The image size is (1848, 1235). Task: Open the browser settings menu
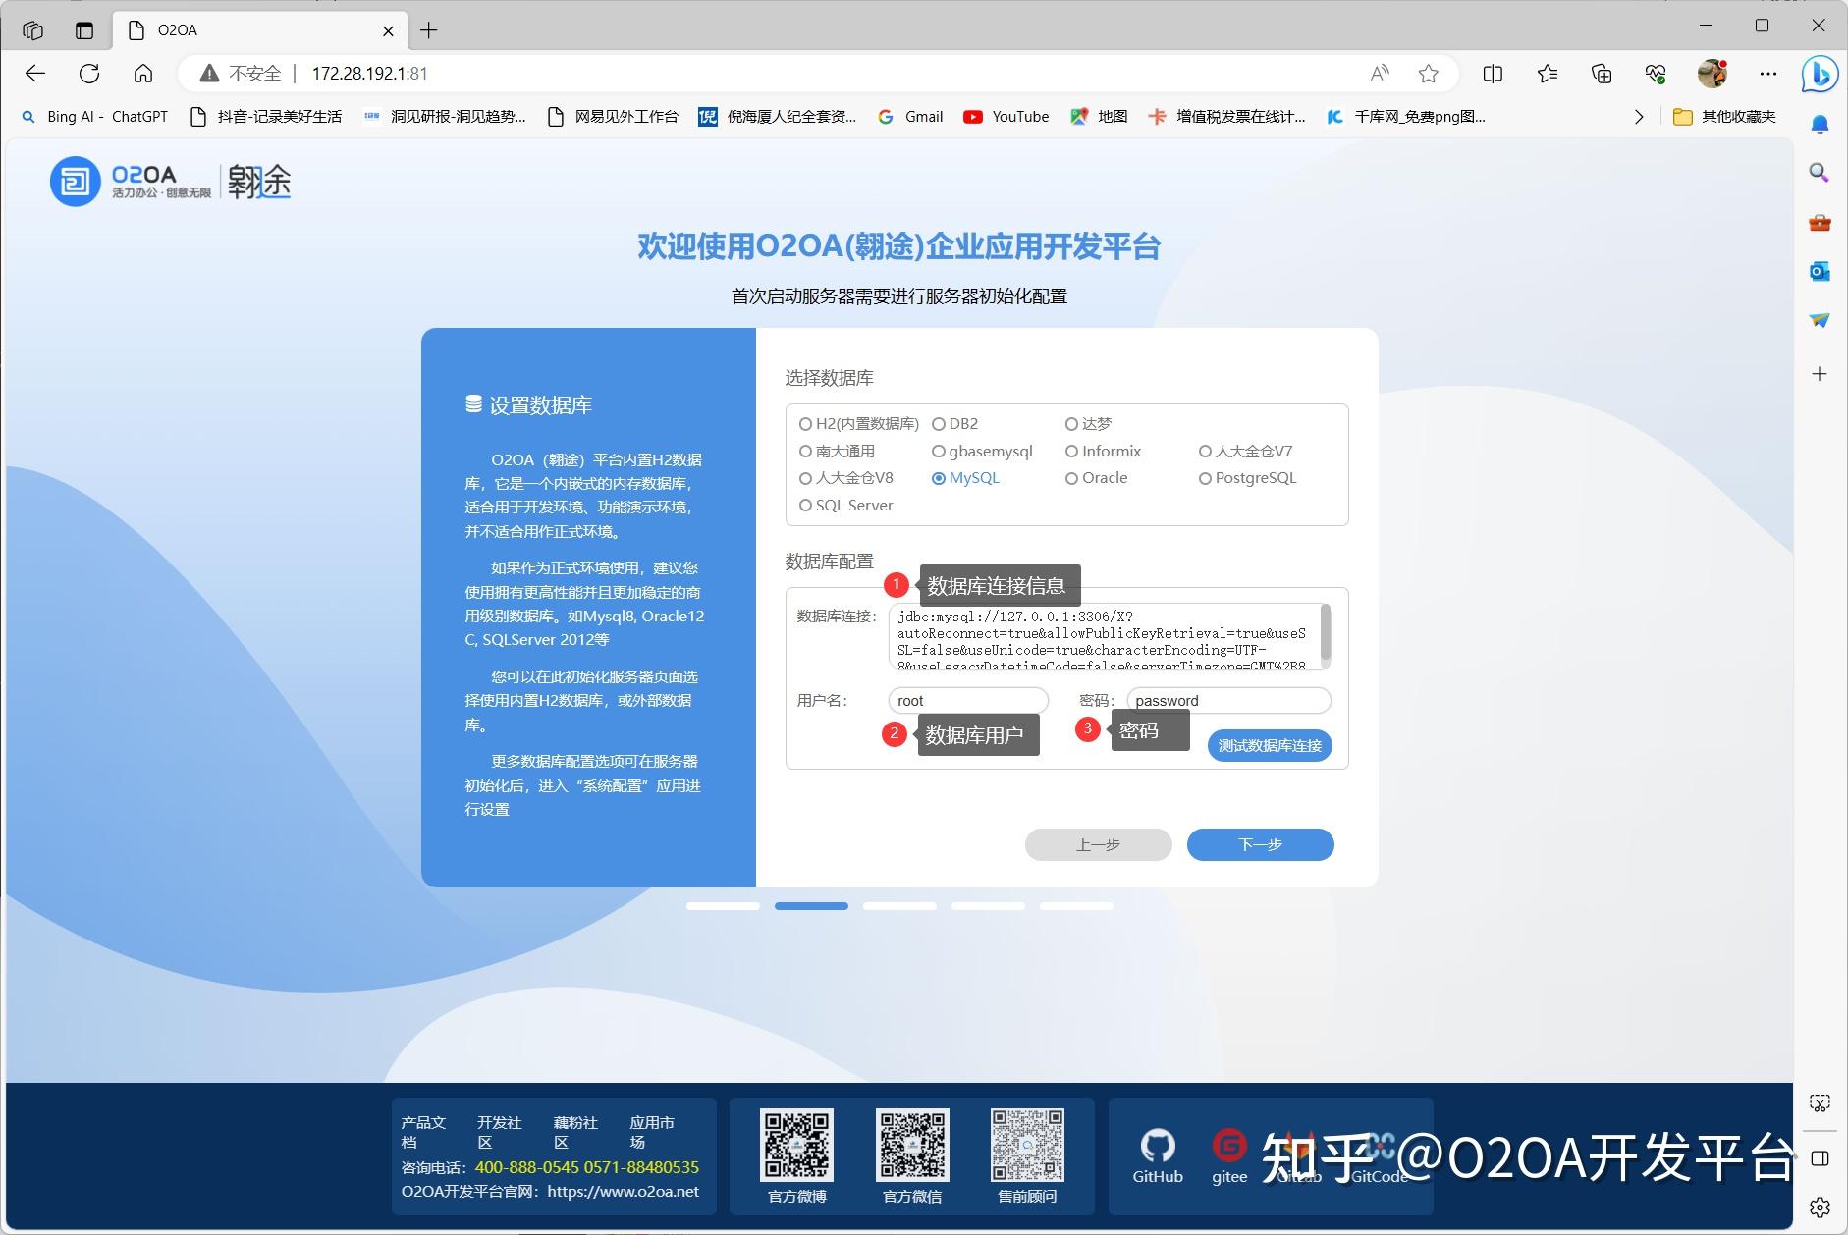1769,73
